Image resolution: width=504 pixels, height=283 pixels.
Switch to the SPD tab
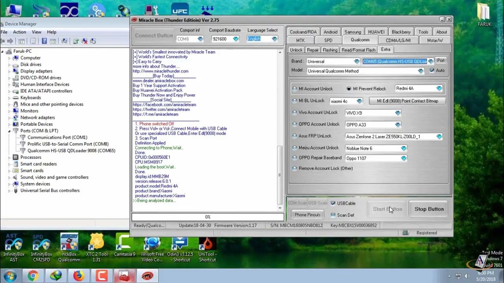(x=328, y=40)
